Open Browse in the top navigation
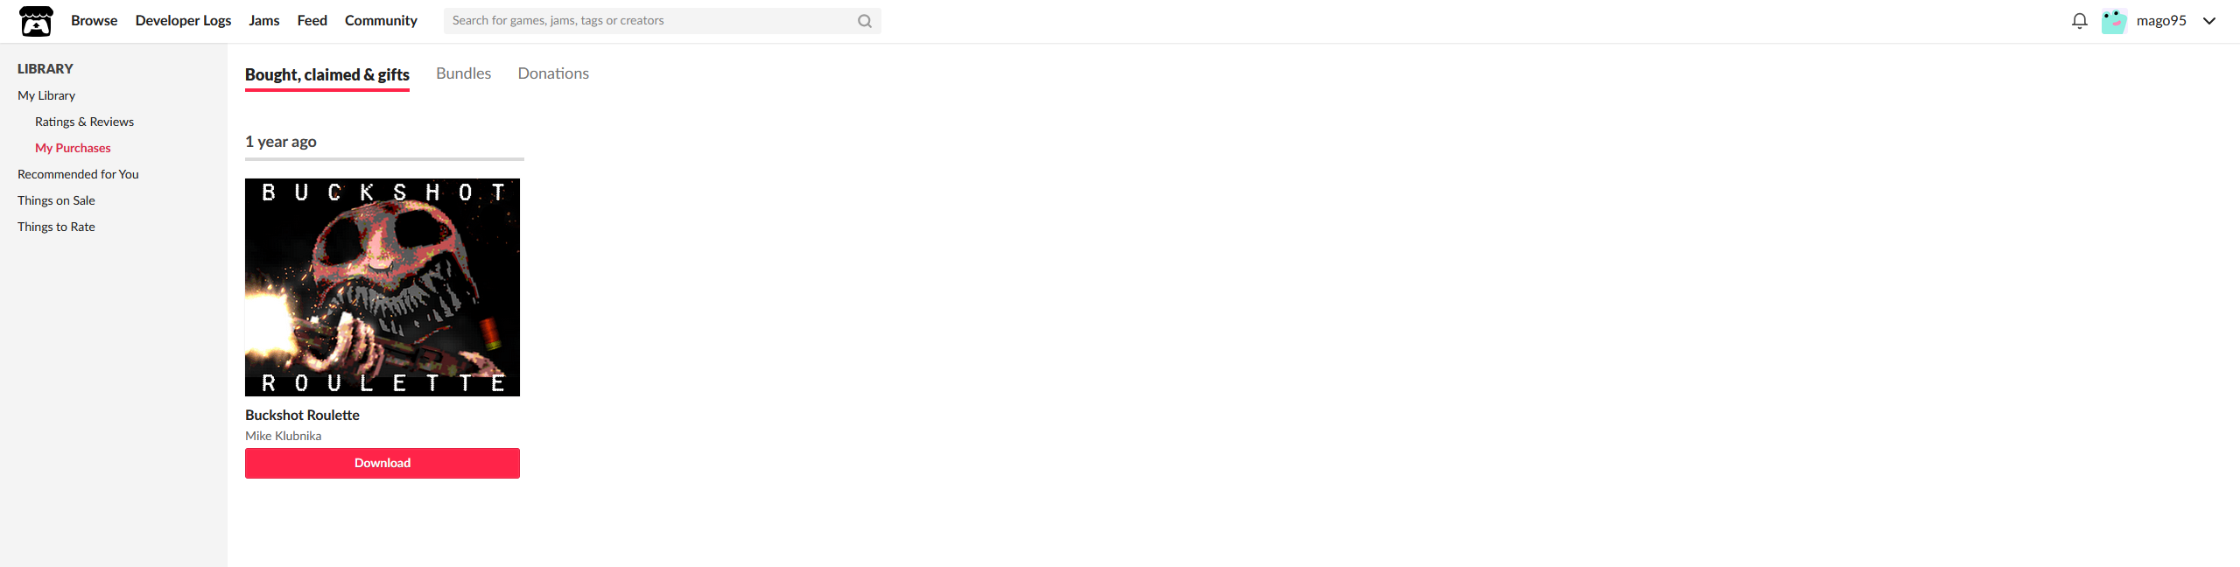This screenshot has width=2240, height=567. (x=95, y=21)
